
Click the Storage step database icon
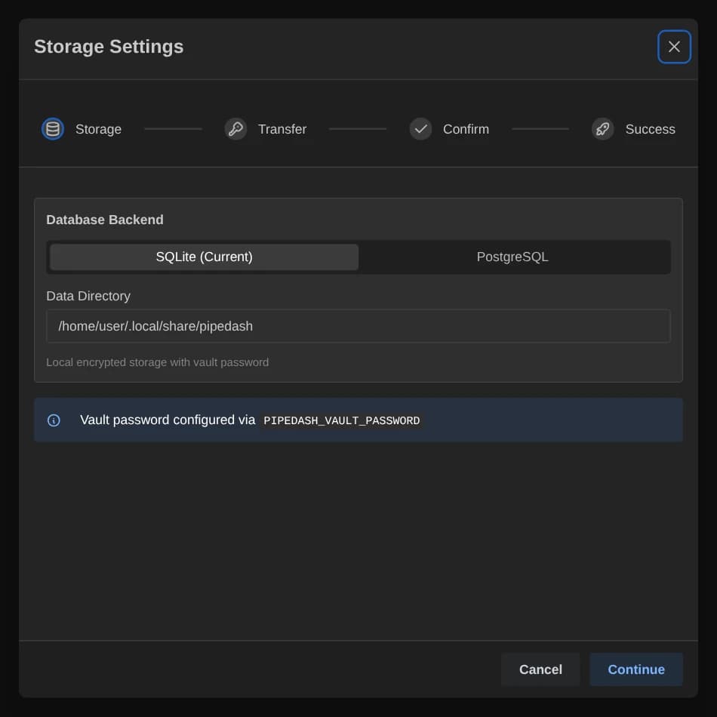tap(53, 129)
